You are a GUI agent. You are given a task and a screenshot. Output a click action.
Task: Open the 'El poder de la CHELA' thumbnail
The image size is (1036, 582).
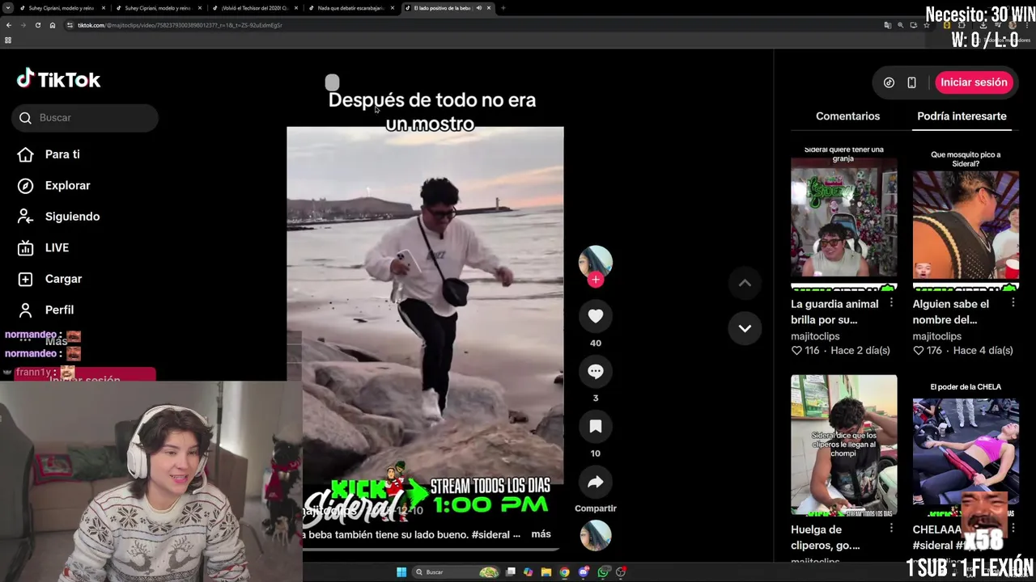pyautogui.click(x=966, y=445)
